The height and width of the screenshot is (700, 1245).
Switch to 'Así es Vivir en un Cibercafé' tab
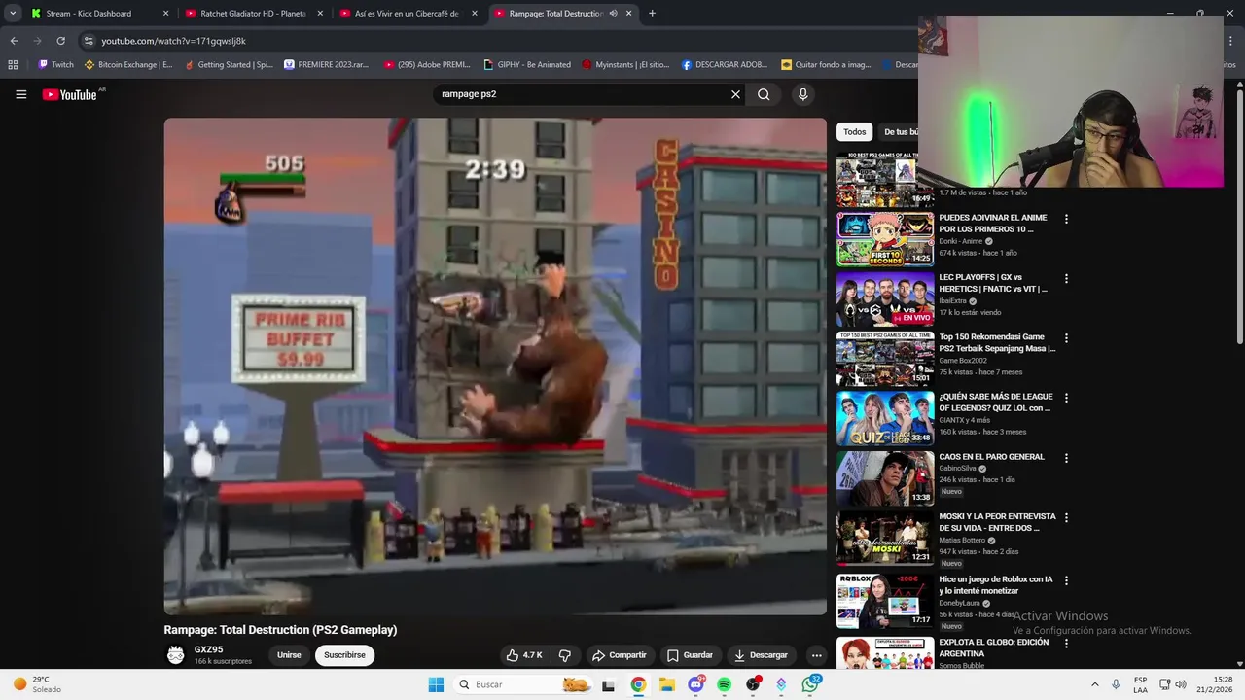(x=407, y=14)
